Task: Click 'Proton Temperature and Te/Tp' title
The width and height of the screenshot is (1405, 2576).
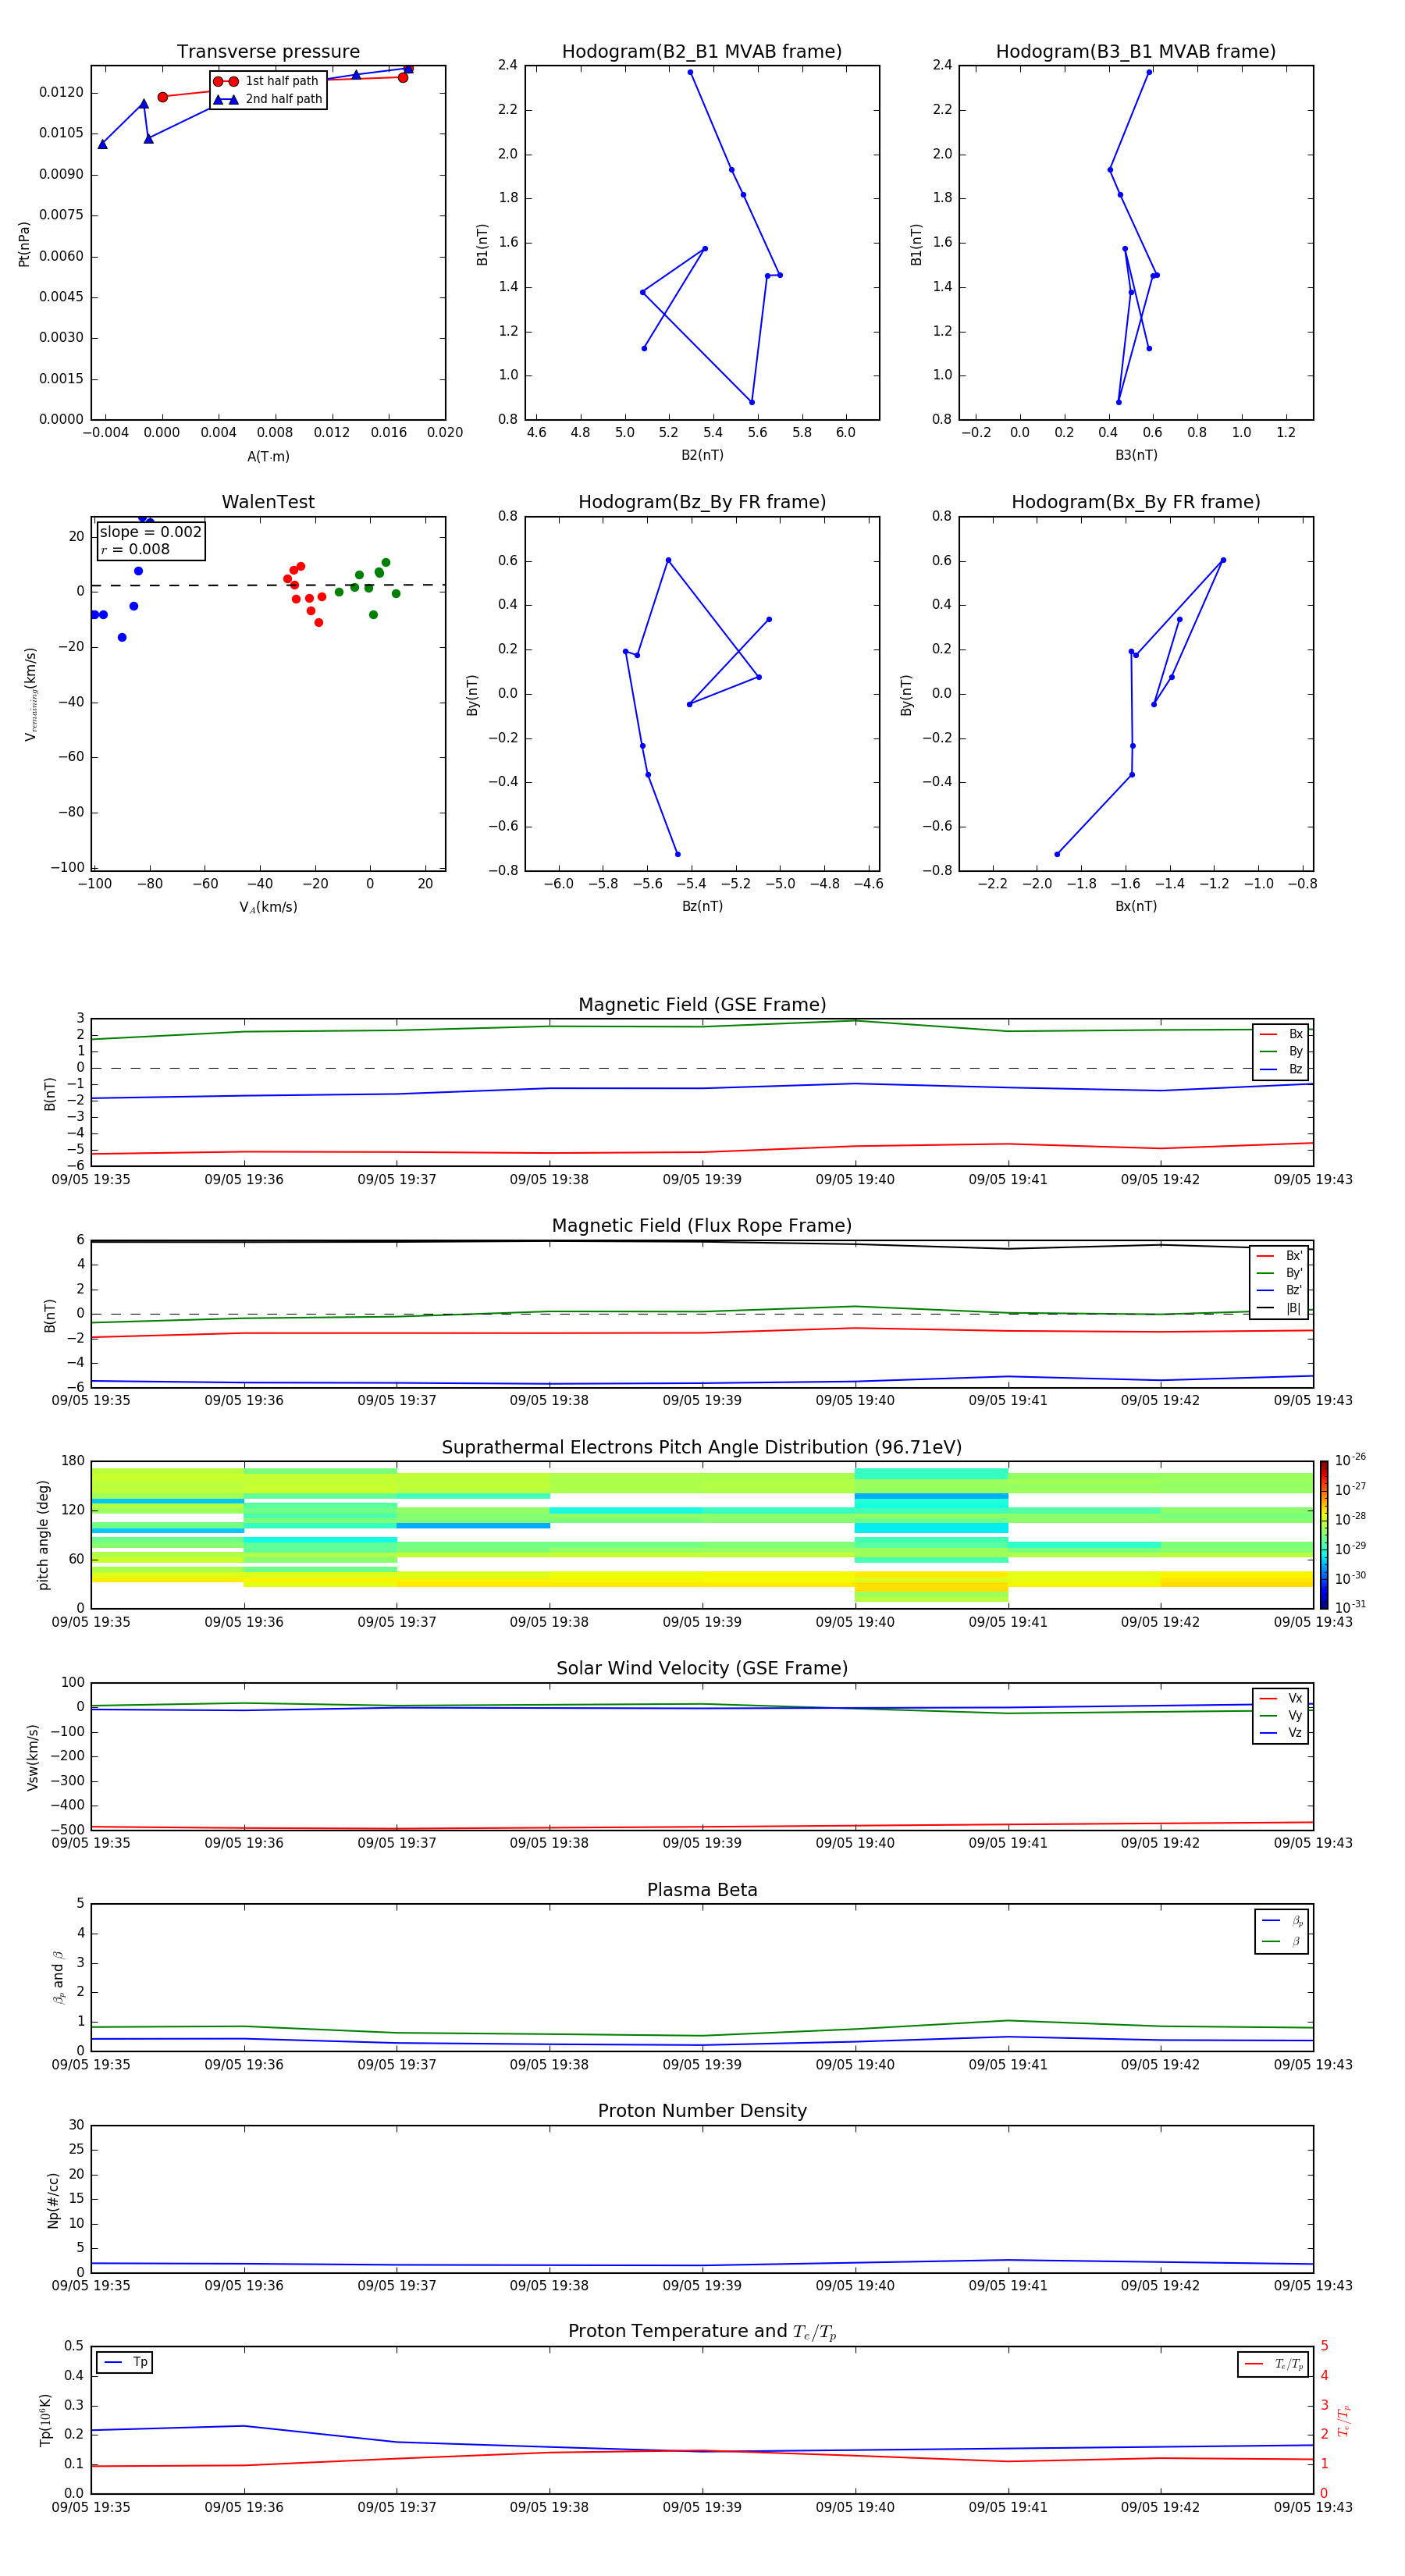Action: 702,2332
